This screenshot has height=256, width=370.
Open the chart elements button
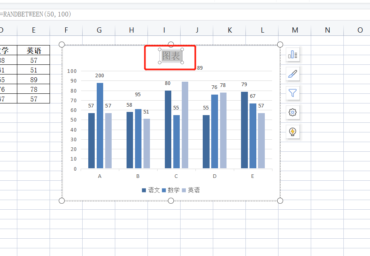coord(293,55)
